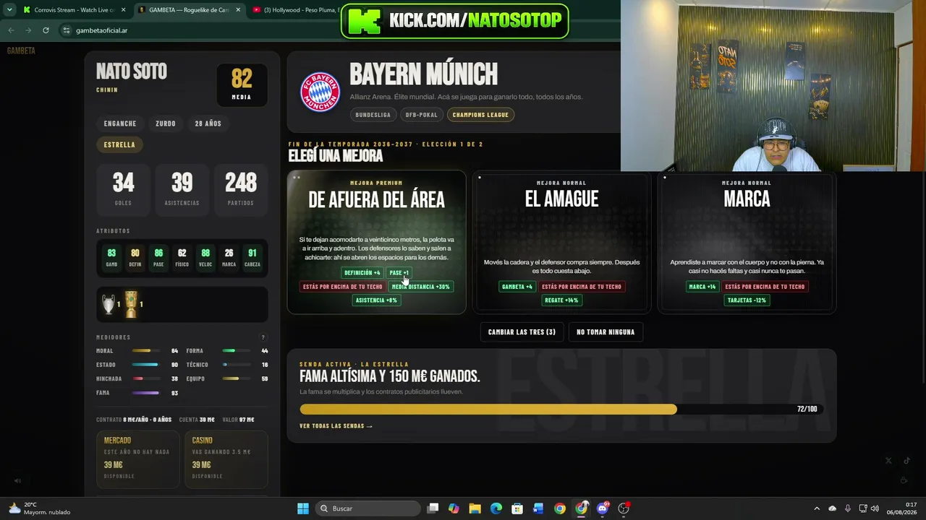Open the Mercado panel
This screenshot has width=926, height=520.
[x=137, y=459]
